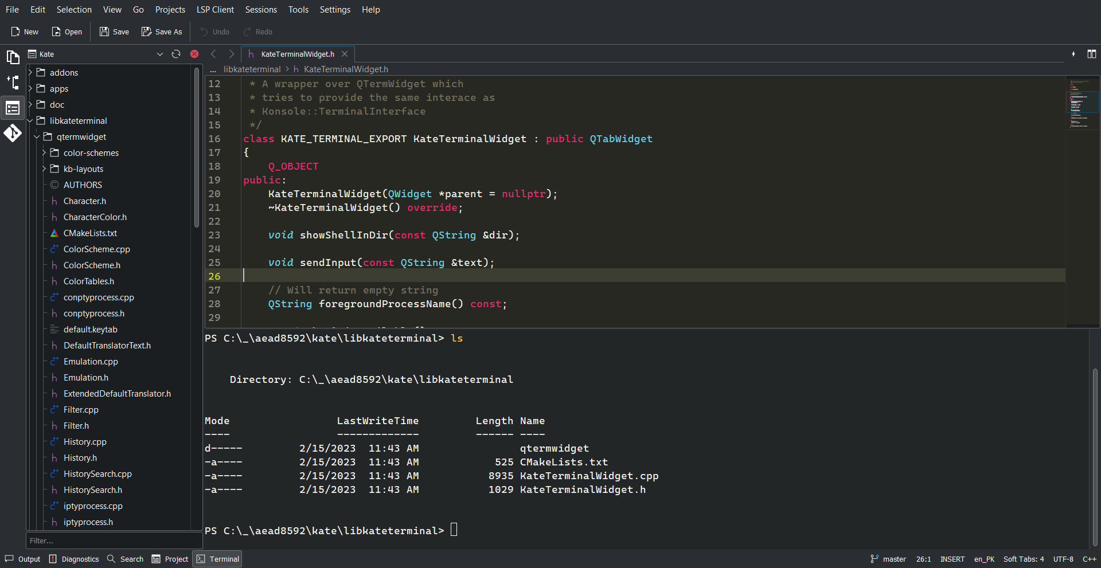Click the quick open icon at the tab bar's right end
This screenshot has height=568, width=1101.
point(1073,54)
